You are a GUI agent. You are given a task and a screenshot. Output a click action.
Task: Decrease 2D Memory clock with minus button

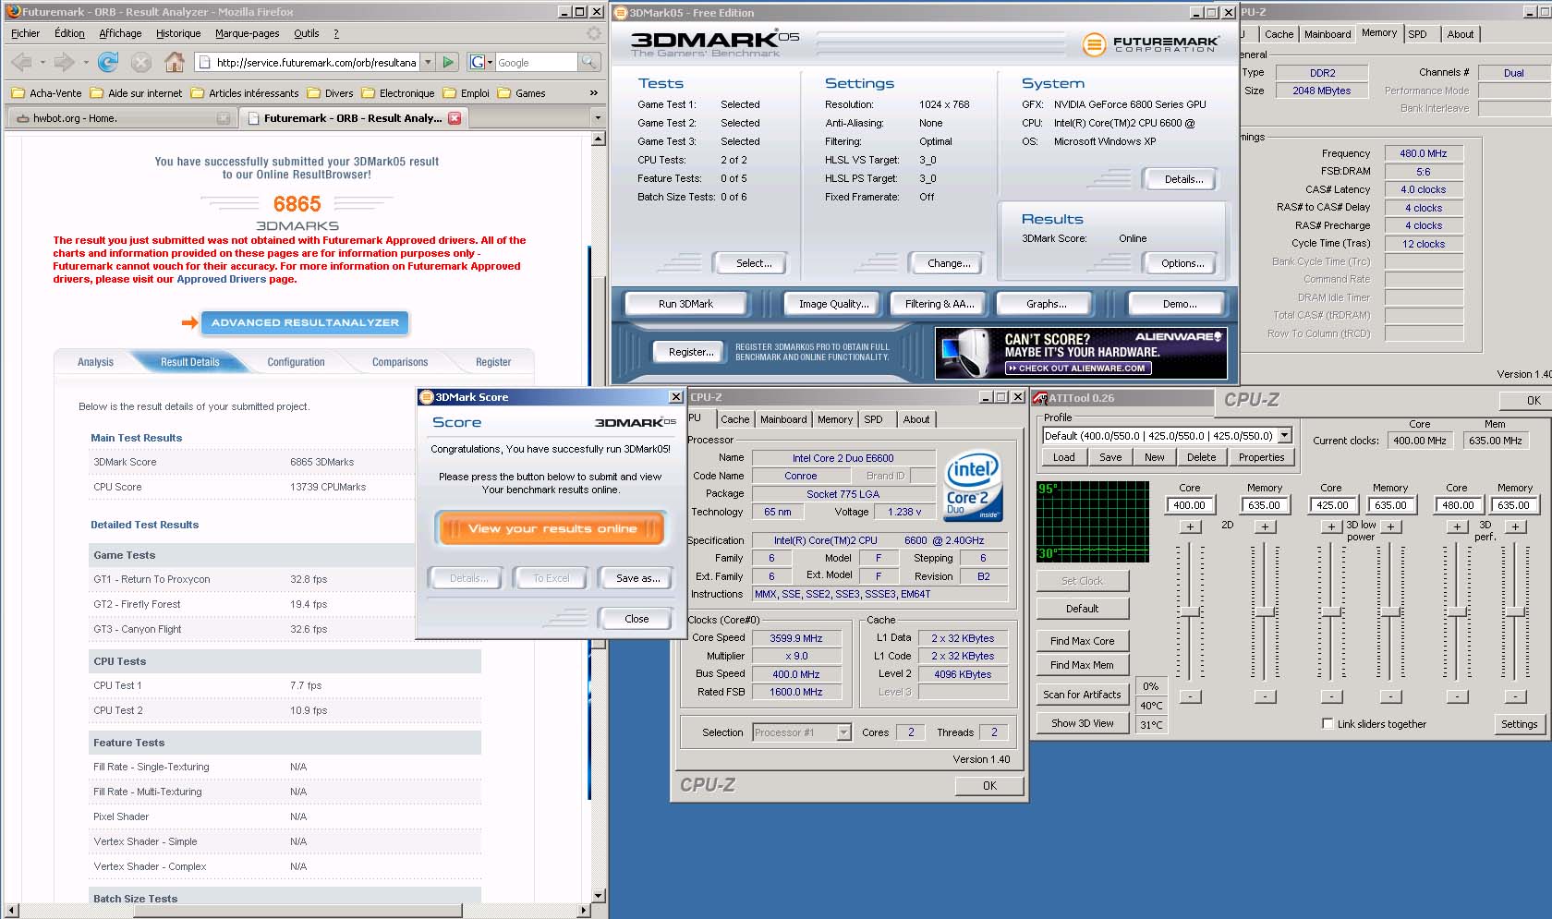1265,696
